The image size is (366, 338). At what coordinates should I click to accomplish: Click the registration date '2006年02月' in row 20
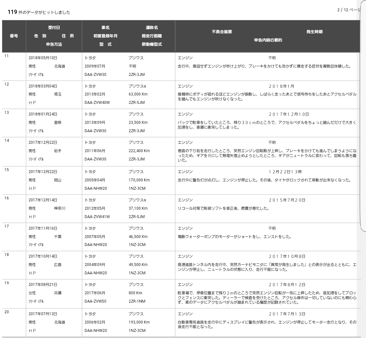[x=95, y=322]
